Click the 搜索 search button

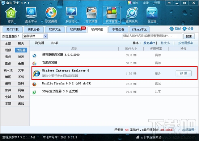tap(189, 36)
